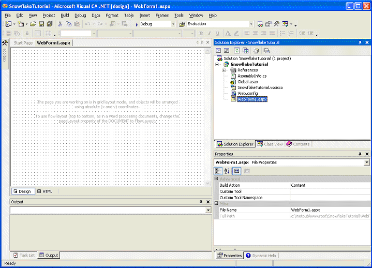Open the Tools menu
The width and height of the screenshot is (372, 268).
click(x=179, y=16)
